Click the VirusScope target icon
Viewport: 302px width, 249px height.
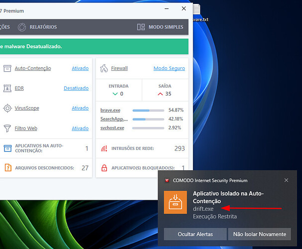coord(7,108)
